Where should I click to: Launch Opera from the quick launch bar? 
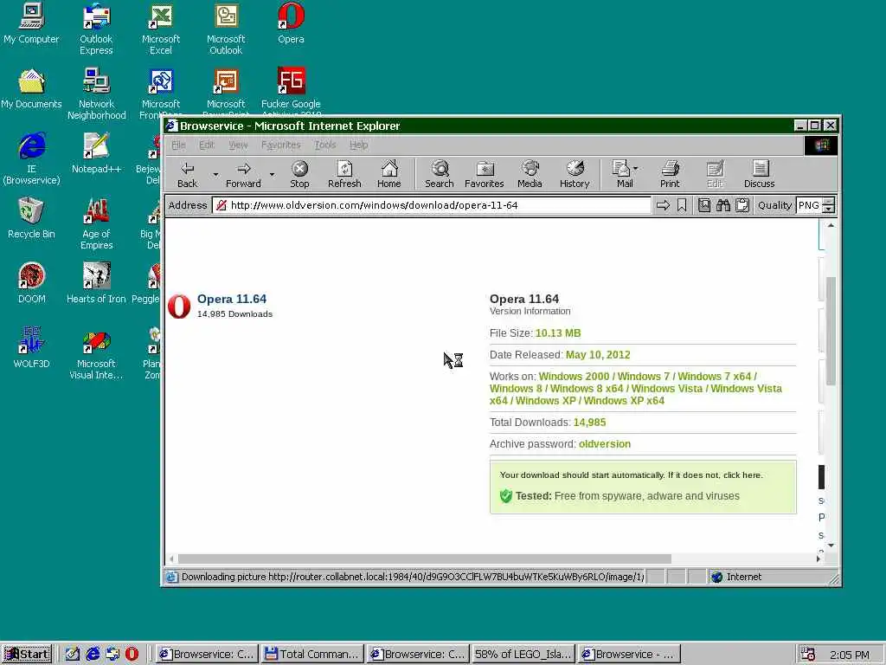pyautogui.click(x=132, y=654)
